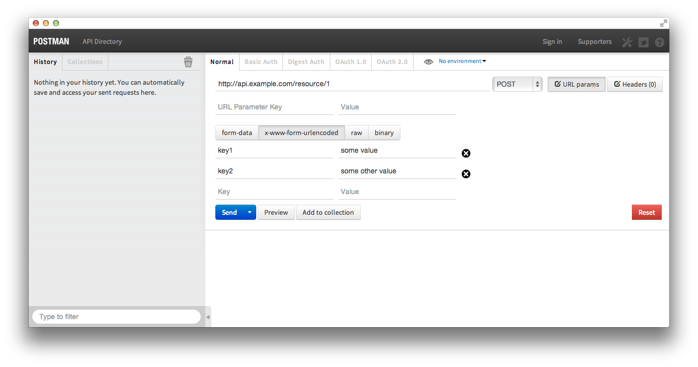
Task: Switch to the Collections tab
Action: [x=85, y=62]
